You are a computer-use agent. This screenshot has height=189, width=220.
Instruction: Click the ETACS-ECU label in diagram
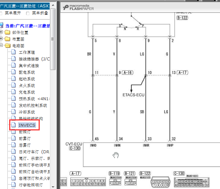134,95
